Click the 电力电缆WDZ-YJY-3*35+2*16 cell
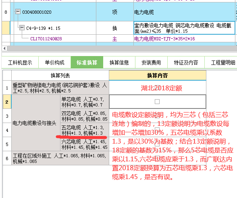This screenshot has width=237, height=198. [x=184, y=39]
